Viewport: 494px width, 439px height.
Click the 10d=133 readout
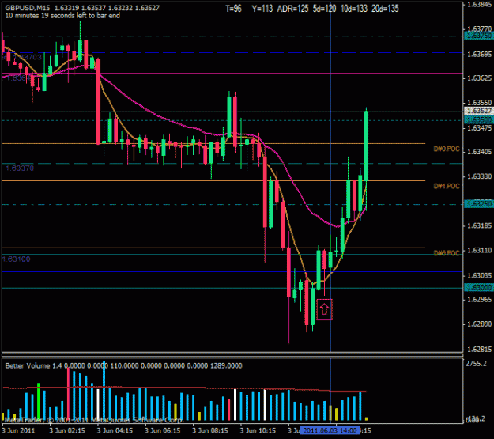pyautogui.click(x=354, y=9)
